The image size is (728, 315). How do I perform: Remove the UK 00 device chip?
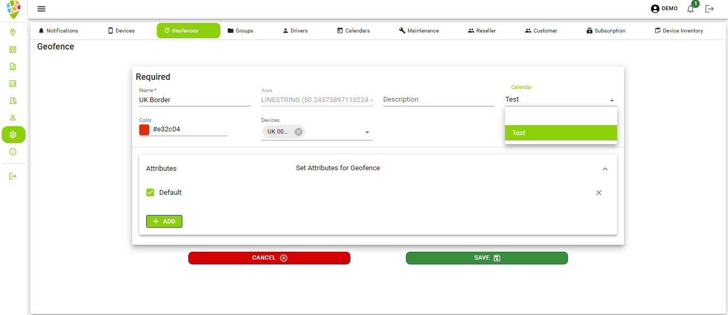point(298,131)
